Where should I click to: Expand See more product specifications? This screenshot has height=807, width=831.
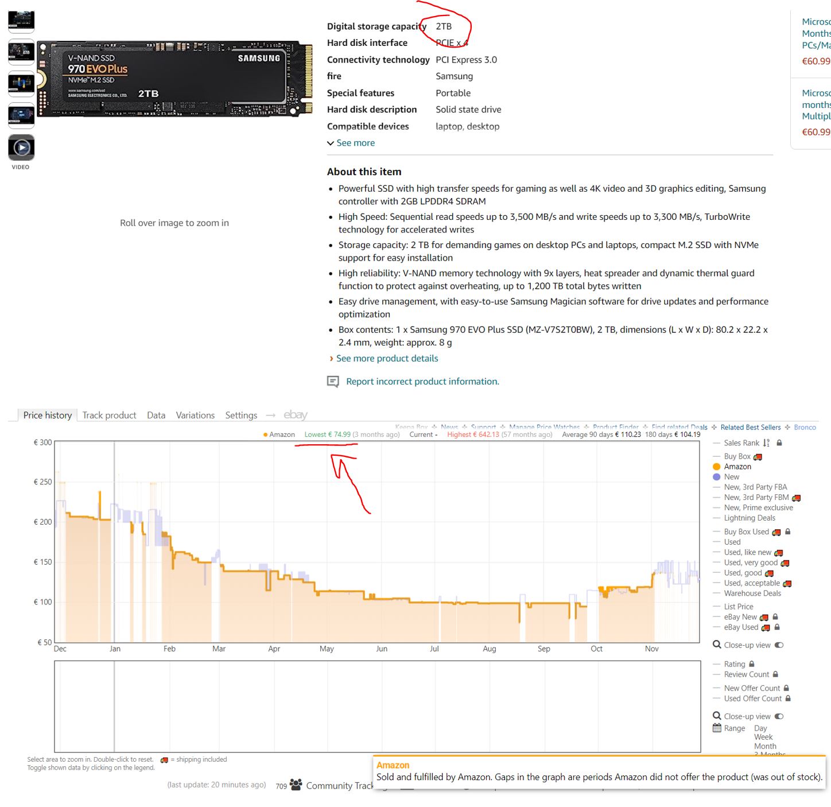click(355, 143)
